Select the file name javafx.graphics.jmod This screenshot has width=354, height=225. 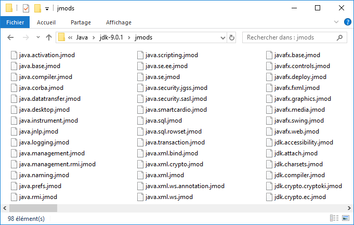303,99
